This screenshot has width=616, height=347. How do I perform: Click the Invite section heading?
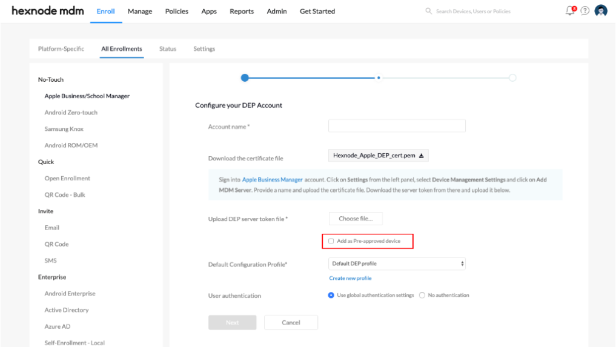click(x=45, y=211)
